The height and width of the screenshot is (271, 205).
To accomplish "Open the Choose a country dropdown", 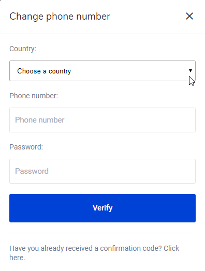I will click(102, 71).
